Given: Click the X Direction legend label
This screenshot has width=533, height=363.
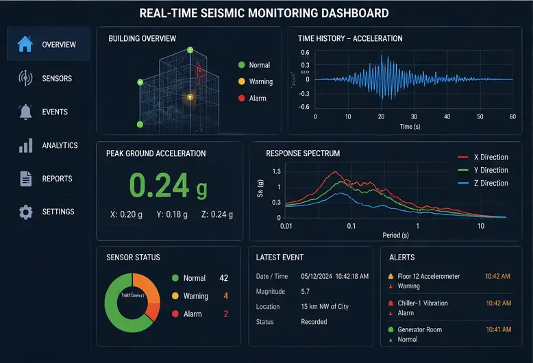Looking at the screenshot, I should coord(491,157).
